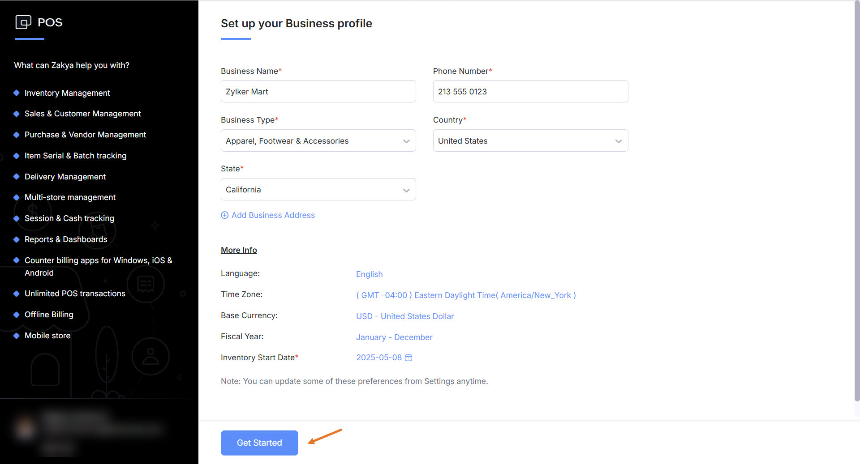Expand the Business Type dropdown

click(x=318, y=141)
